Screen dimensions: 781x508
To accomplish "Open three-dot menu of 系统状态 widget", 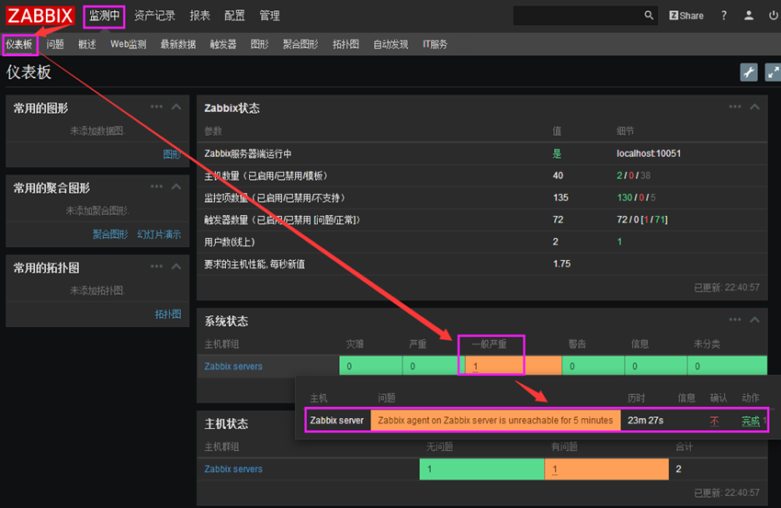I will (x=735, y=320).
